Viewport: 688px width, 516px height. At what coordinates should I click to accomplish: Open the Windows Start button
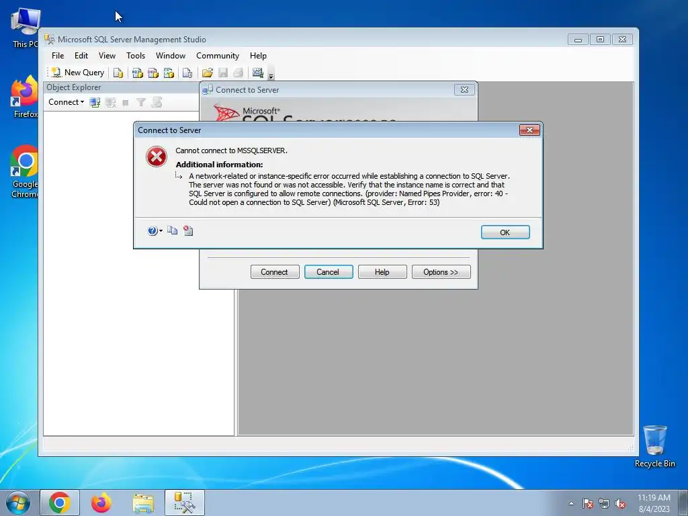pyautogui.click(x=18, y=503)
